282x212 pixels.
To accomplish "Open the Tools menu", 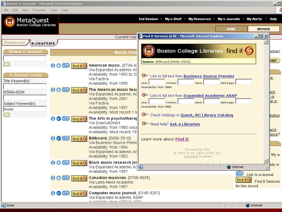I will pyautogui.click(x=54, y=10).
